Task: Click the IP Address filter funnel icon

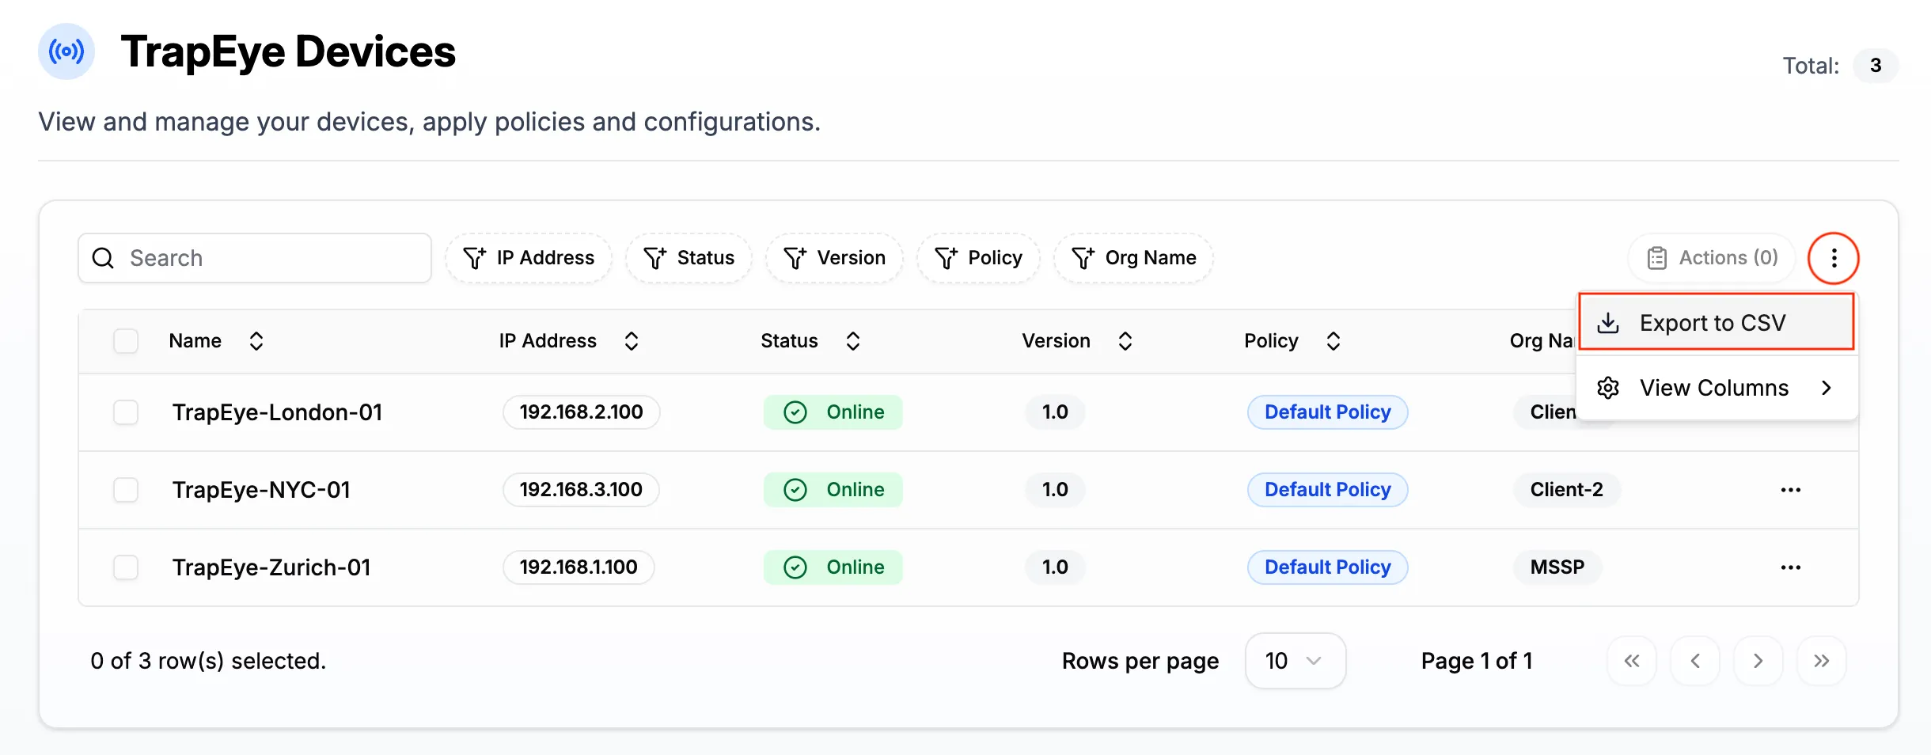Action: (474, 258)
